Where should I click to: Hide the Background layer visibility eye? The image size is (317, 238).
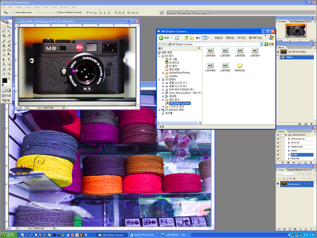pos(278,184)
